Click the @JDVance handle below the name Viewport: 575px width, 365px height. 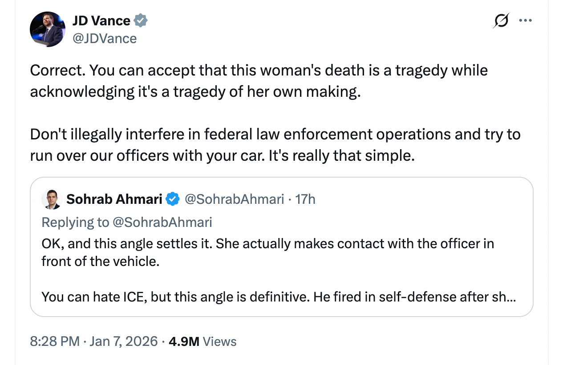coord(105,39)
